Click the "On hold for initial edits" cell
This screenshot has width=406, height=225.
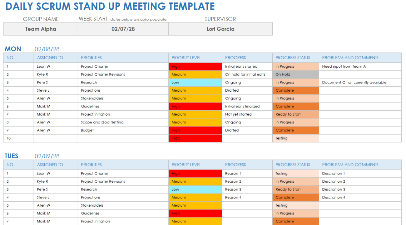245,74
